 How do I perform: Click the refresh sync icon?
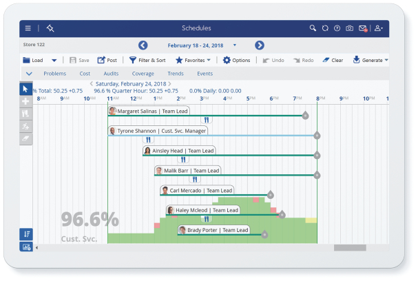(x=325, y=28)
